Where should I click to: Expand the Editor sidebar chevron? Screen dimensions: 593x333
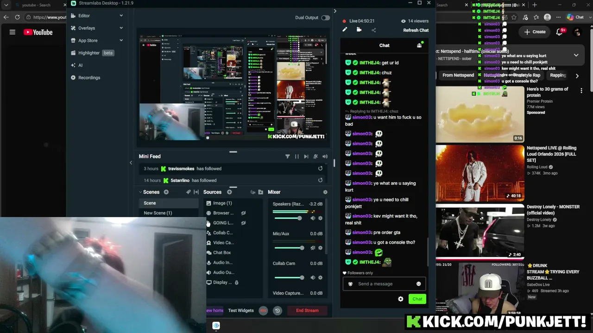click(x=121, y=16)
